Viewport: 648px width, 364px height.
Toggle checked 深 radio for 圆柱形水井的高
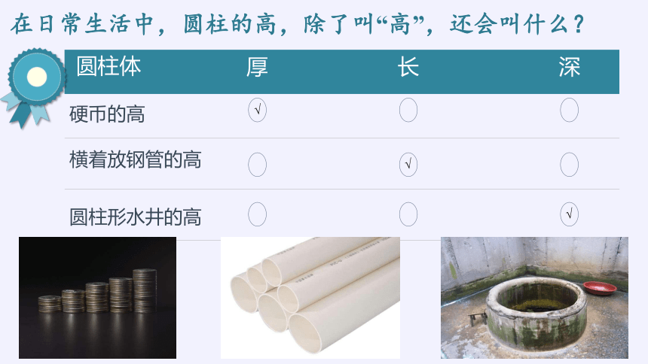569,214
